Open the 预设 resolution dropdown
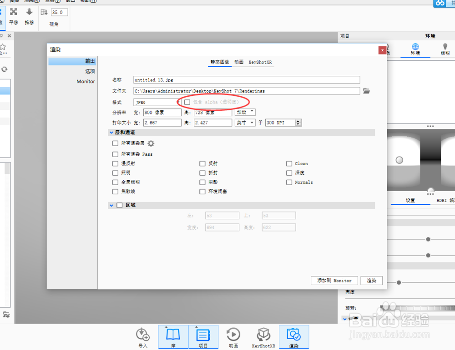The image size is (455, 350). coord(246,112)
